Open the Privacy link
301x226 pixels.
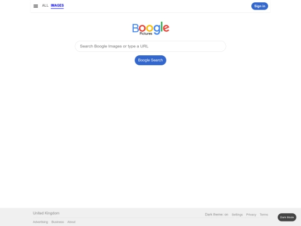pos(251,214)
